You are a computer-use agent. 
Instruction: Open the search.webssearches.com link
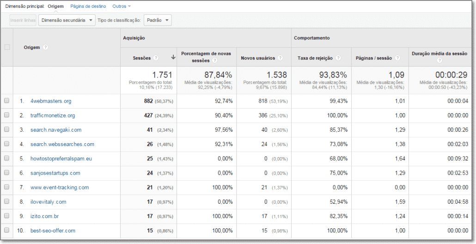tap(62, 144)
